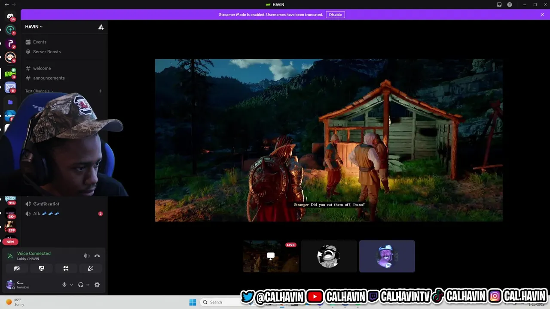Mute the microphone

(x=64, y=285)
